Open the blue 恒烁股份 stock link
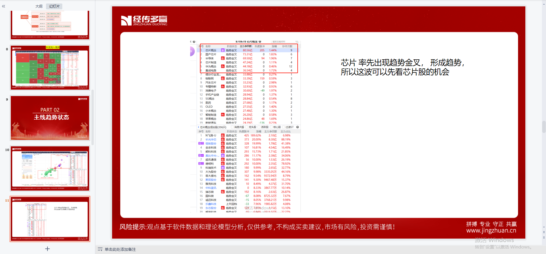This screenshot has height=254, width=546. 211,144
